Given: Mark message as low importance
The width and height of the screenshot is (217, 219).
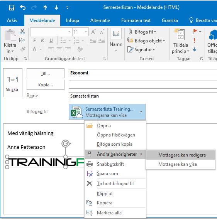Looking at the screenshot, I should tap(195, 49).
